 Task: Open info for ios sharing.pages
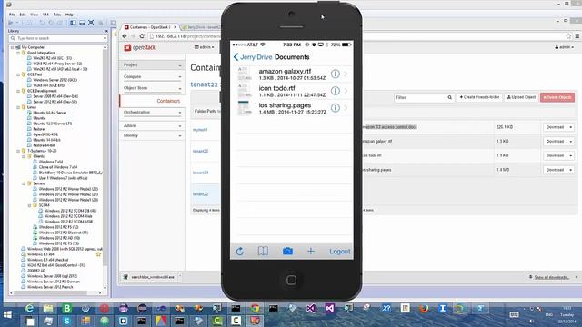[x=336, y=108]
